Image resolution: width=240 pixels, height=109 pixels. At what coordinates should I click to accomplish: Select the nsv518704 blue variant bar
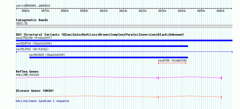click(x=102, y=46)
